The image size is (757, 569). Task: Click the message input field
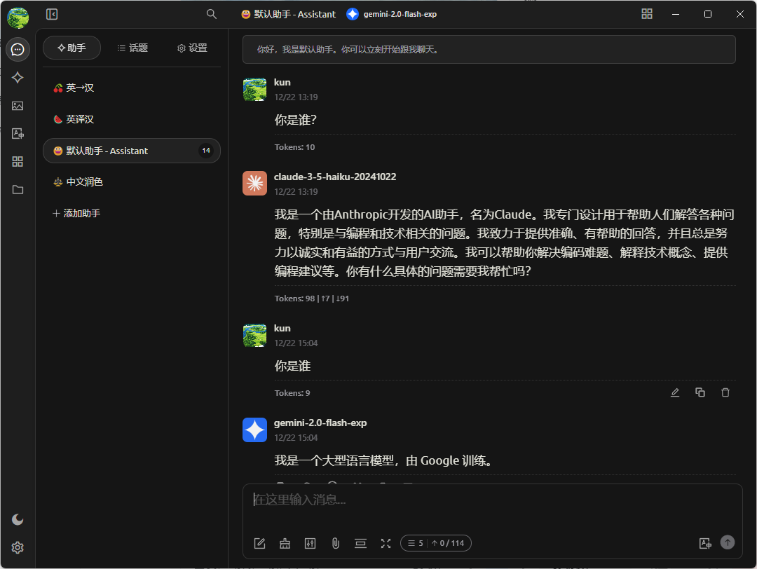(x=491, y=500)
